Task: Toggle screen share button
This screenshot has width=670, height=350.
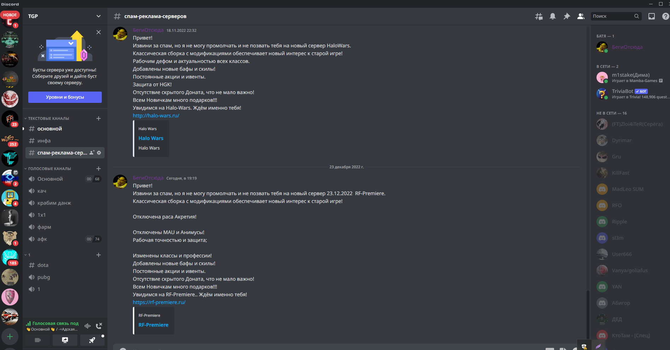Action: 65,340
